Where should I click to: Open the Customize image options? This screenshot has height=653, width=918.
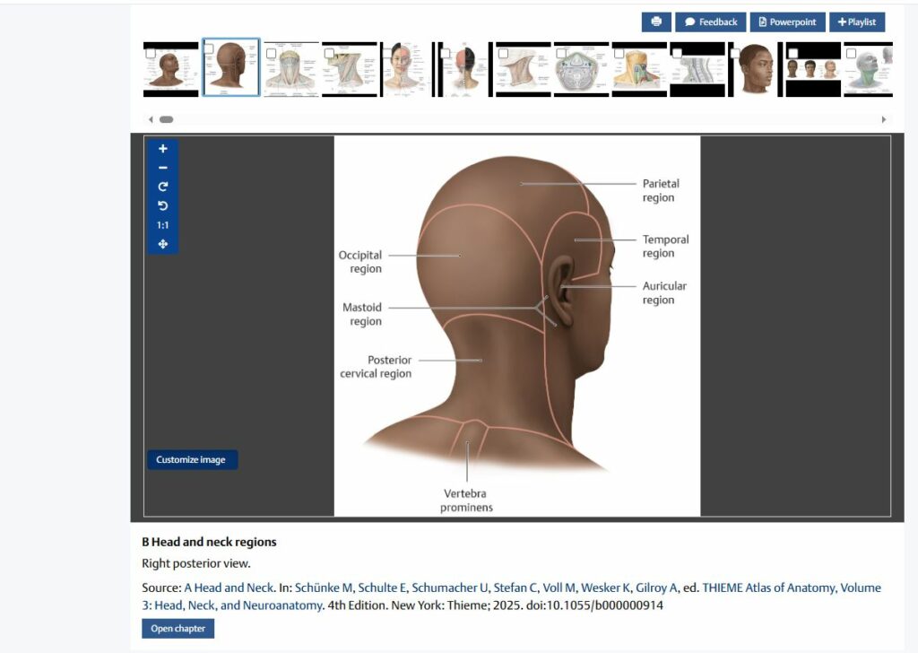tap(193, 460)
